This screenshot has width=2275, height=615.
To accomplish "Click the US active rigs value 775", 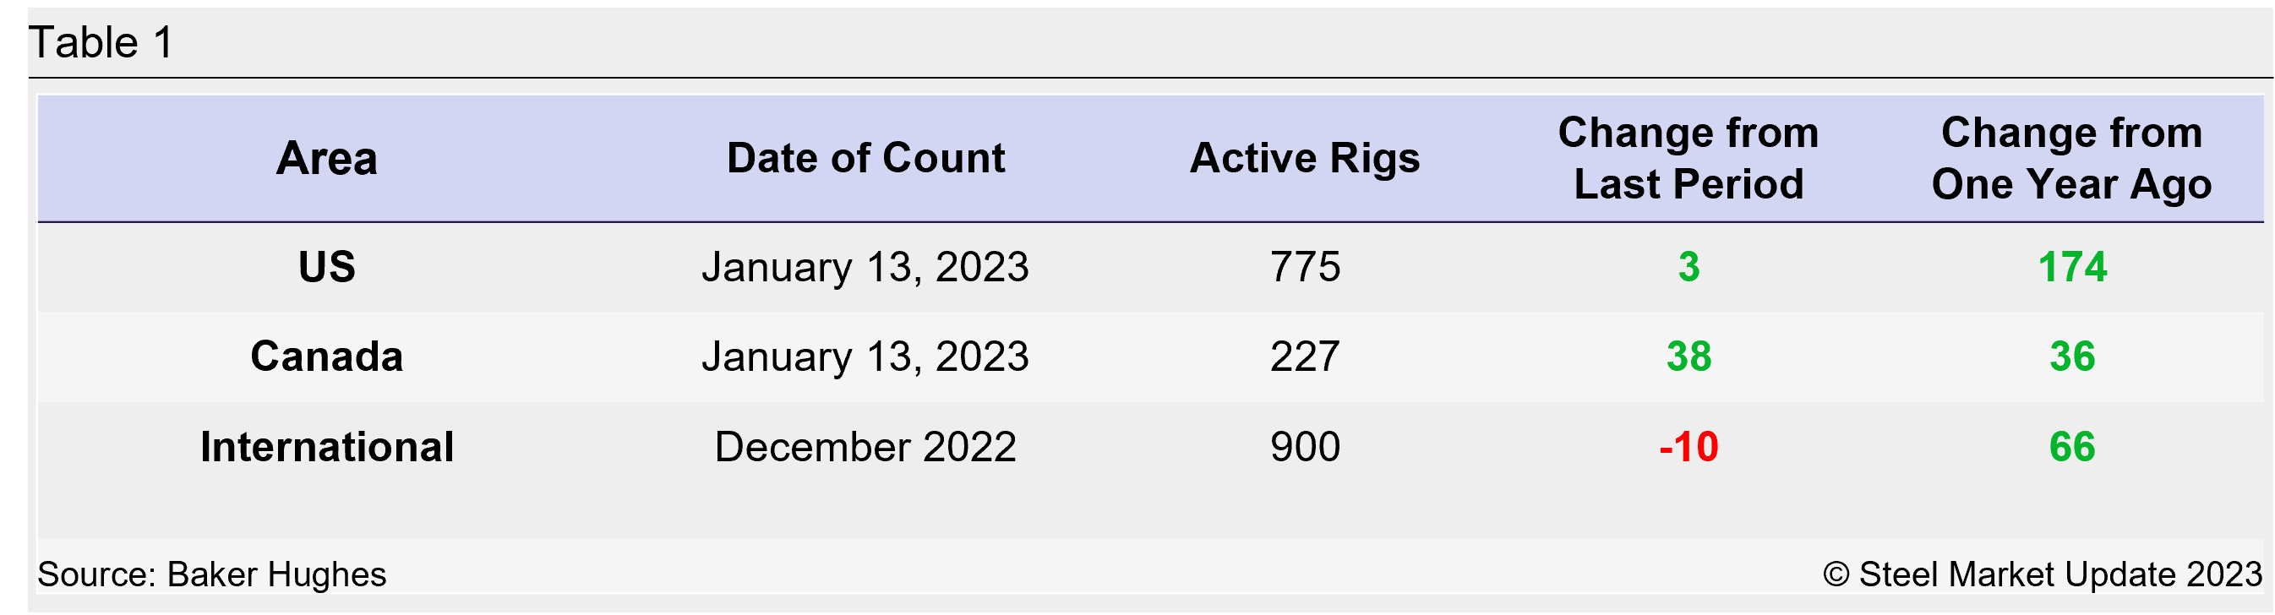I will 1305,267.
